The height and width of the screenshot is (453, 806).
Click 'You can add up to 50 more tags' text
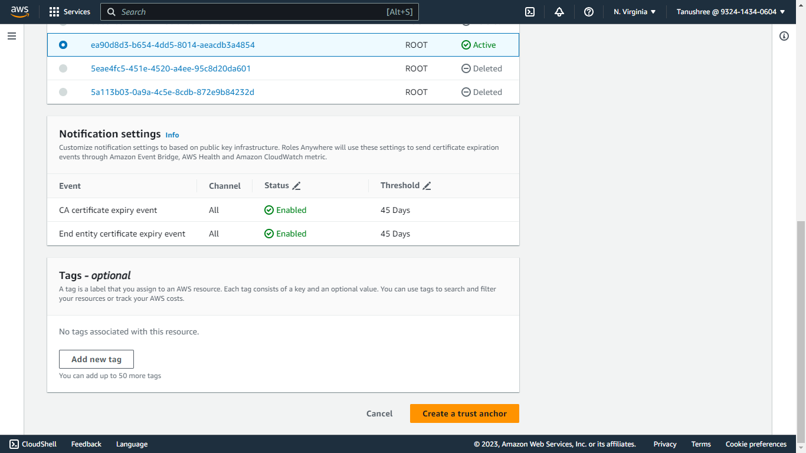tap(110, 376)
